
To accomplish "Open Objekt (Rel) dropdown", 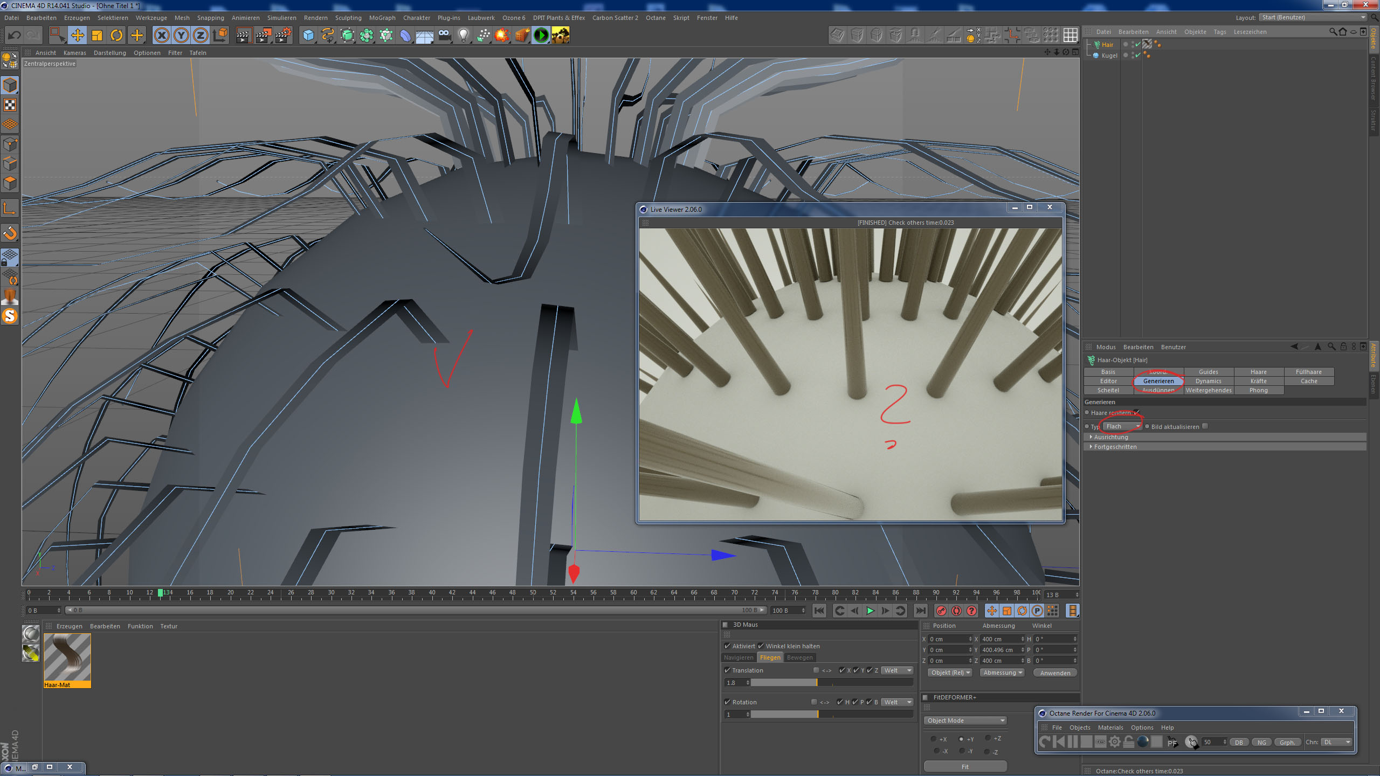I will point(950,673).
